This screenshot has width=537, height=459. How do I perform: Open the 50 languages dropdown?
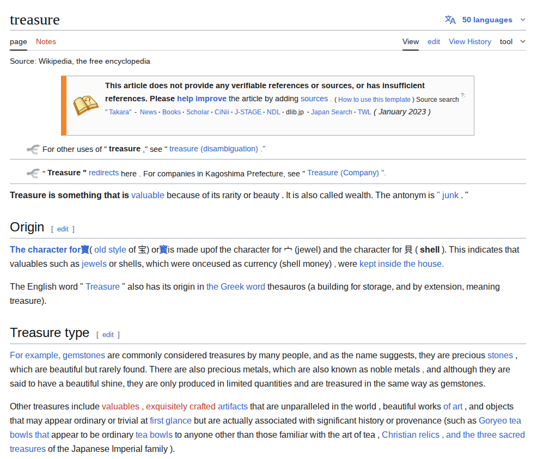pyautogui.click(x=487, y=20)
